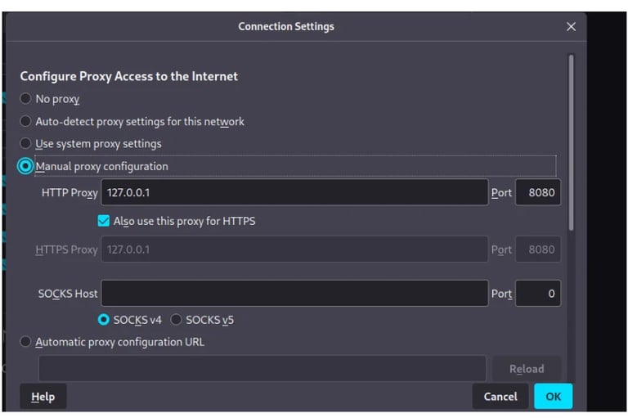Click the SOCKS Host field
Screen dimensions: 628x418
[294, 294]
